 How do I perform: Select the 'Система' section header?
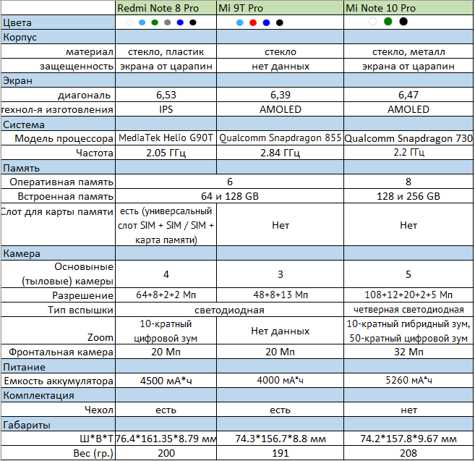(58, 124)
